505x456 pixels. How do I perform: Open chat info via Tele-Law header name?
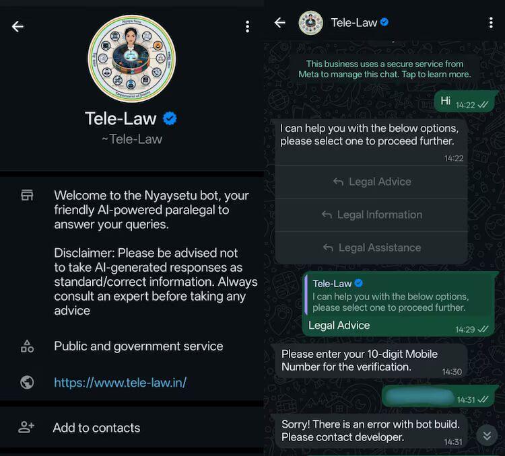click(x=354, y=23)
